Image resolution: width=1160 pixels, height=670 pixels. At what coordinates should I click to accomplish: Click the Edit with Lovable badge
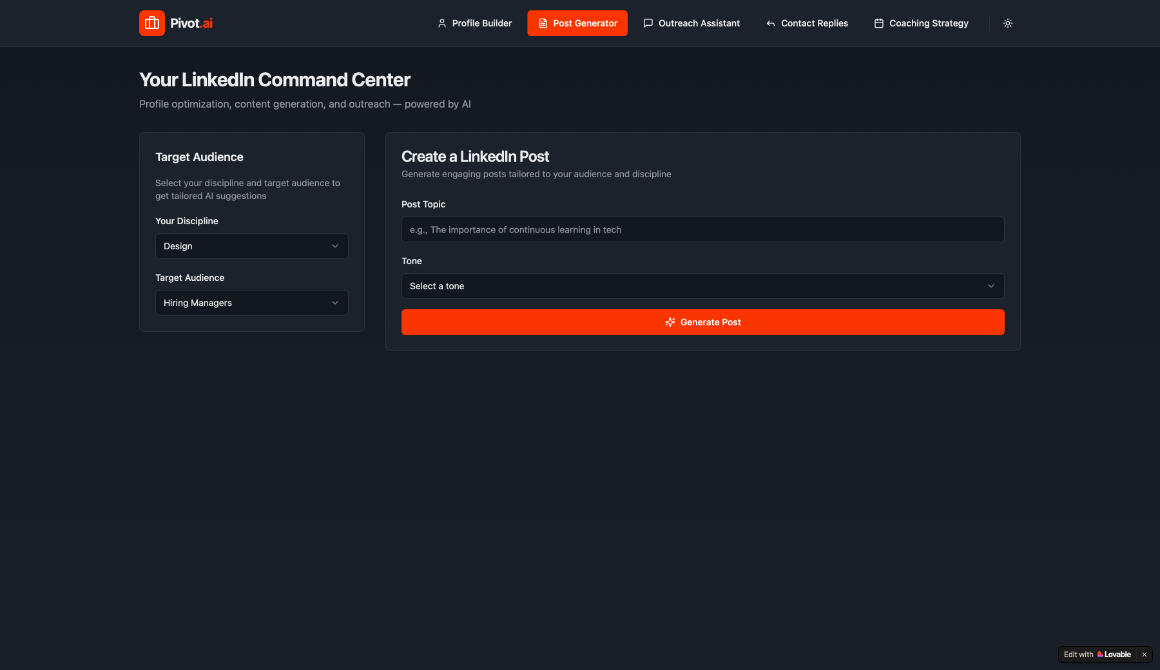tap(1097, 655)
